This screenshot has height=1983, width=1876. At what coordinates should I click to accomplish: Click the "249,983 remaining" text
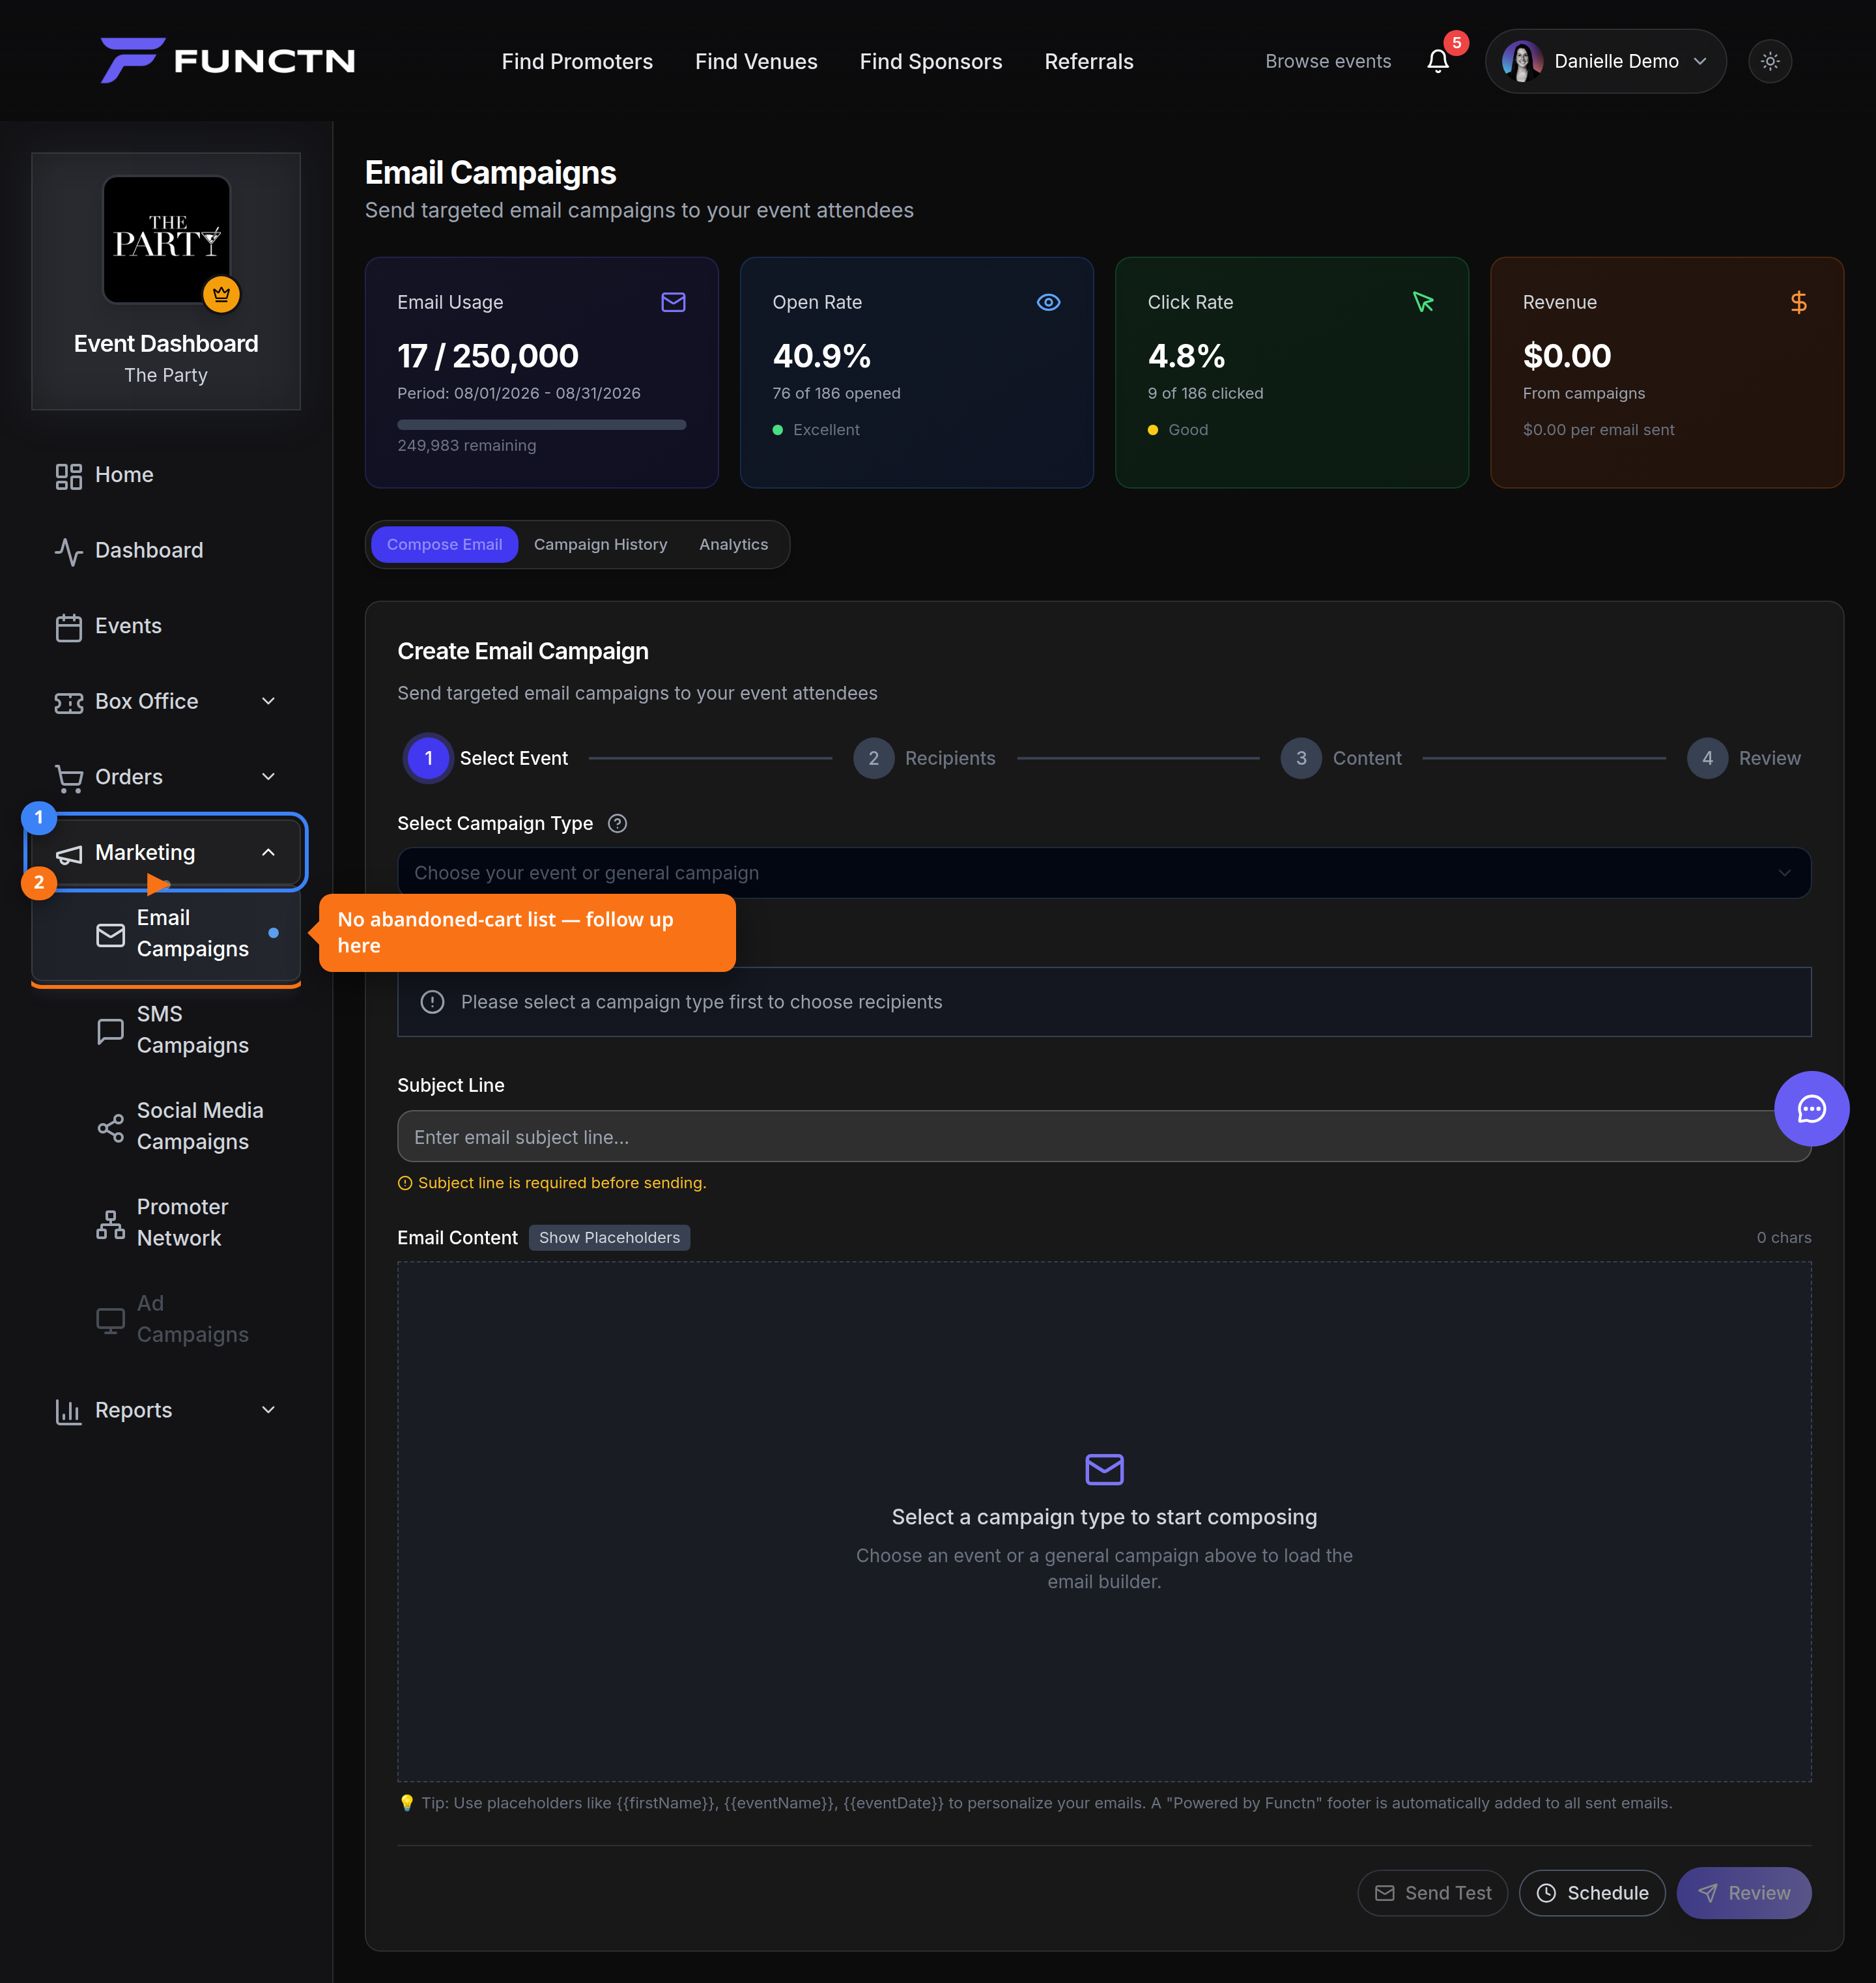click(x=466, y=445)
